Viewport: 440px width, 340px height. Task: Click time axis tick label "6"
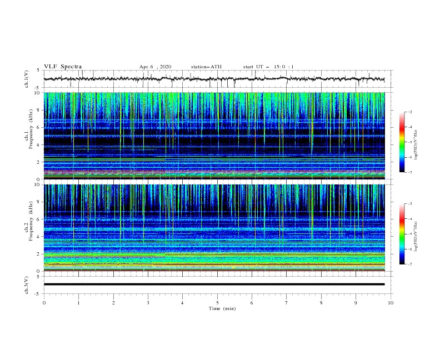click(x=252, y=303)
